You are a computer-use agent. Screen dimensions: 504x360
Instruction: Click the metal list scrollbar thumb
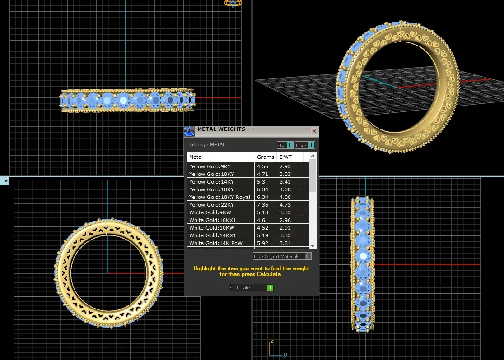coord(313,175)
